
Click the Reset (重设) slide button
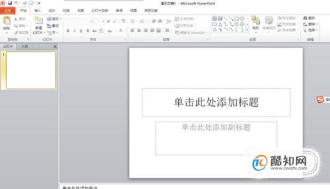point(53,26)
